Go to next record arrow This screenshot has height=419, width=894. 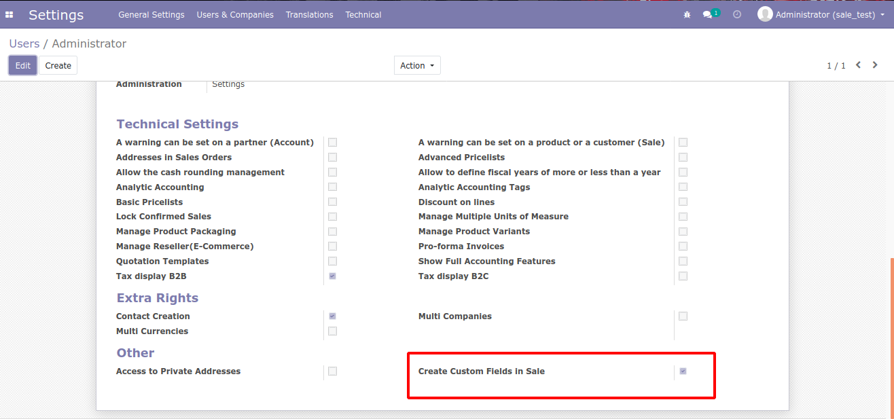tap(876, 65)
